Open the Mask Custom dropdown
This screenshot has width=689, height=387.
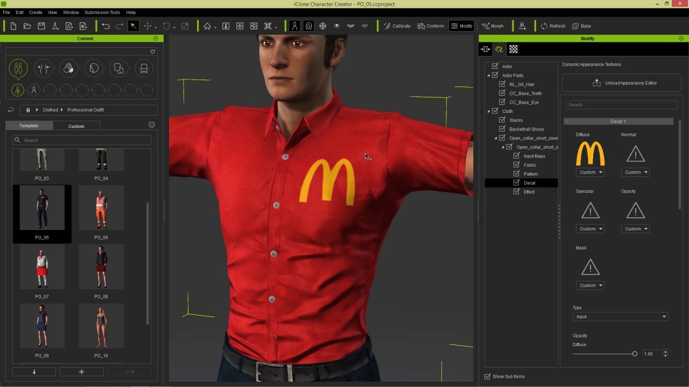[590, 285]
